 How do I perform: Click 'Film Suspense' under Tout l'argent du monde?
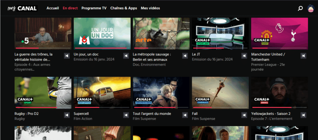coord(144,119)
